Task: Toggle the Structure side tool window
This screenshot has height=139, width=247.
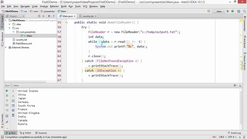Action: click(x=2, y=39)
